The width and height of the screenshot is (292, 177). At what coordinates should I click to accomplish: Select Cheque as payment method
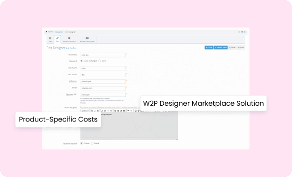(x=82, y=143)
